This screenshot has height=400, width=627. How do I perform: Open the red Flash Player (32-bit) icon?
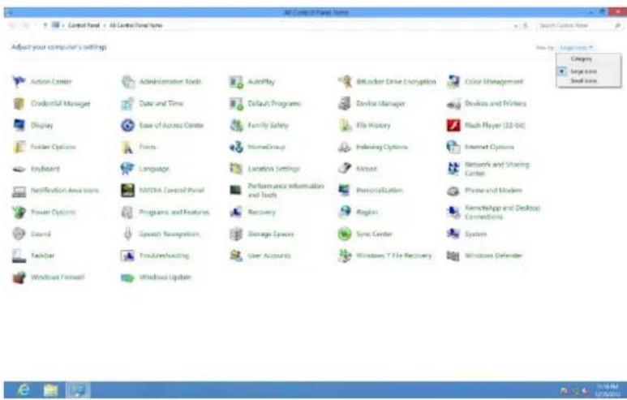click(x=453, y=125)
